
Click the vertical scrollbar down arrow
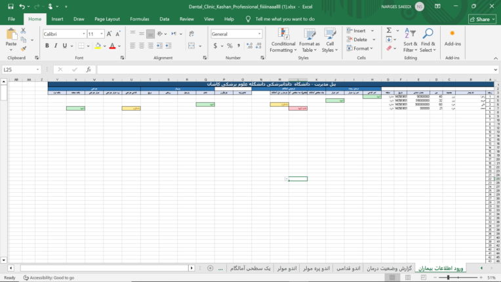pyautogui.click(x=4, y=260)
